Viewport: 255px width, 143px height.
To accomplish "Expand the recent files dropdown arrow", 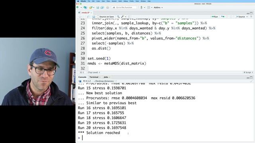I will [x=94, y=8].
